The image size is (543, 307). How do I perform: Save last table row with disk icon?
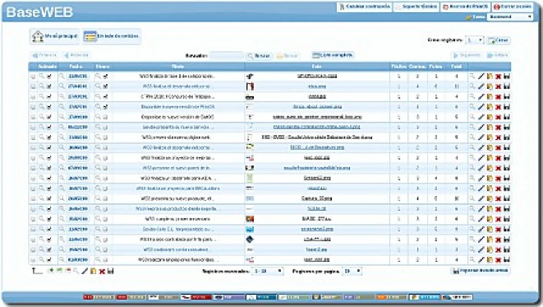(506, 260)
